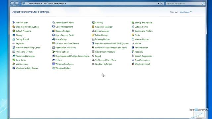Open the View by Small icons dropdown

[185, 12]
